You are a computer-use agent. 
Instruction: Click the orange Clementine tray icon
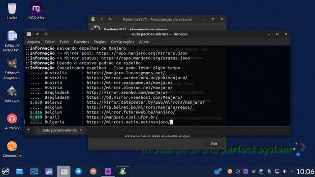click(x=230, y=172)
